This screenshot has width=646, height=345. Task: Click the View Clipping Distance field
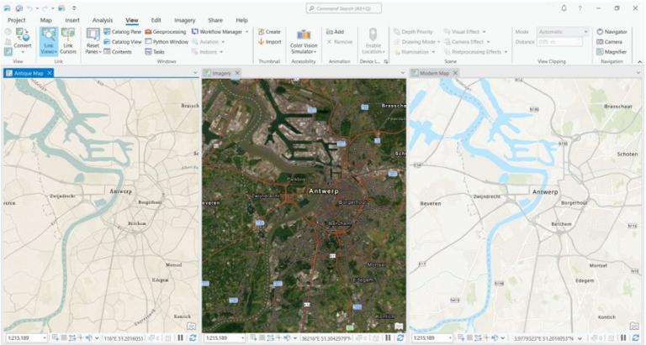559,42
